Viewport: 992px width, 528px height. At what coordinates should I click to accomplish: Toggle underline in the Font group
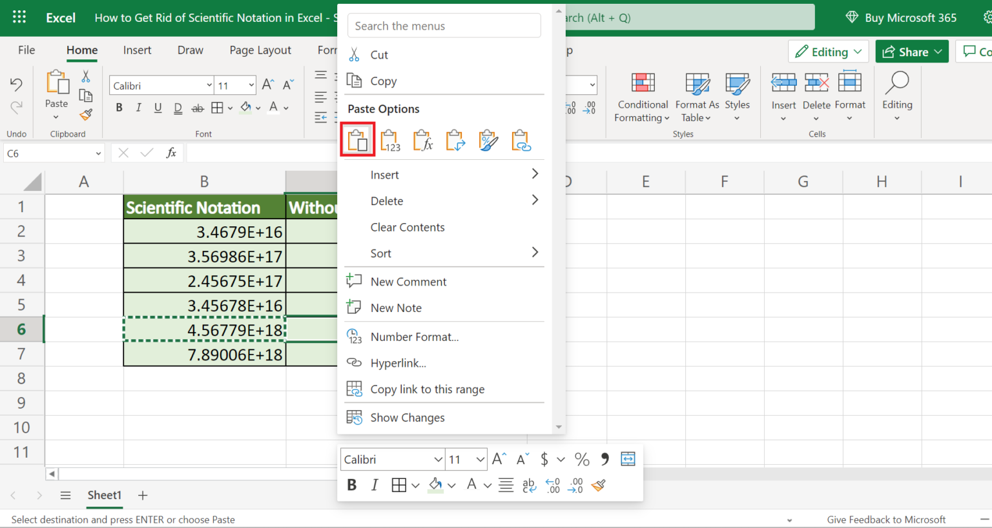[158, 107]
